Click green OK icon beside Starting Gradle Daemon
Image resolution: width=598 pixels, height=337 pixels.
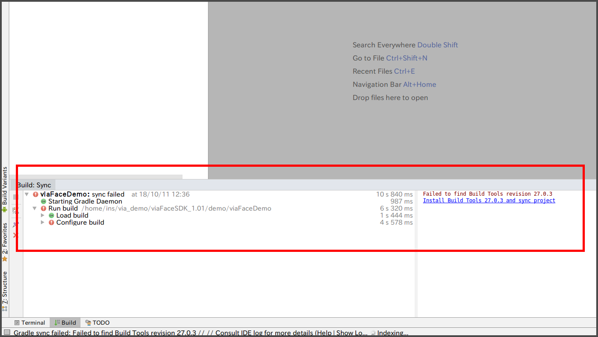tap(44, 201)
